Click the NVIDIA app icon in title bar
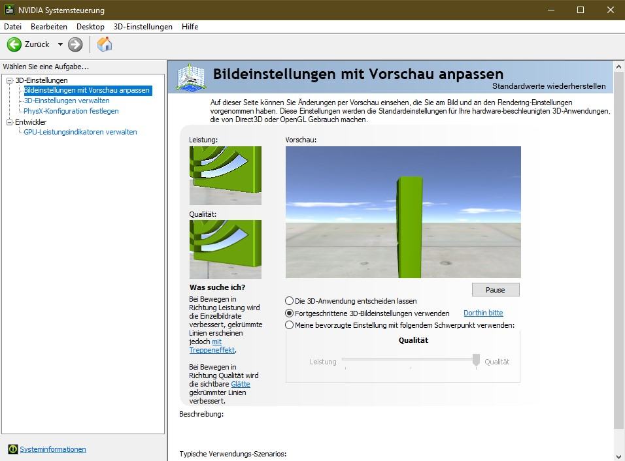The width and height of the screenshot is (625, 461). [x=9, y=10]
